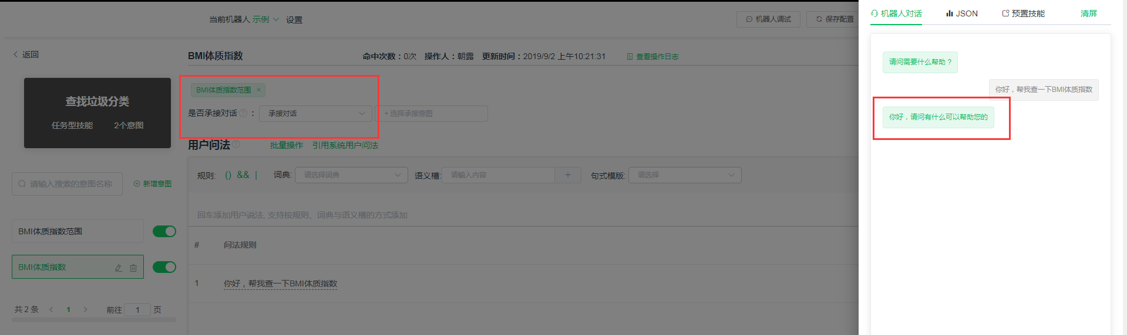Click the intent name search field
Screen dimensions: 1127x335
coord(67,184)
